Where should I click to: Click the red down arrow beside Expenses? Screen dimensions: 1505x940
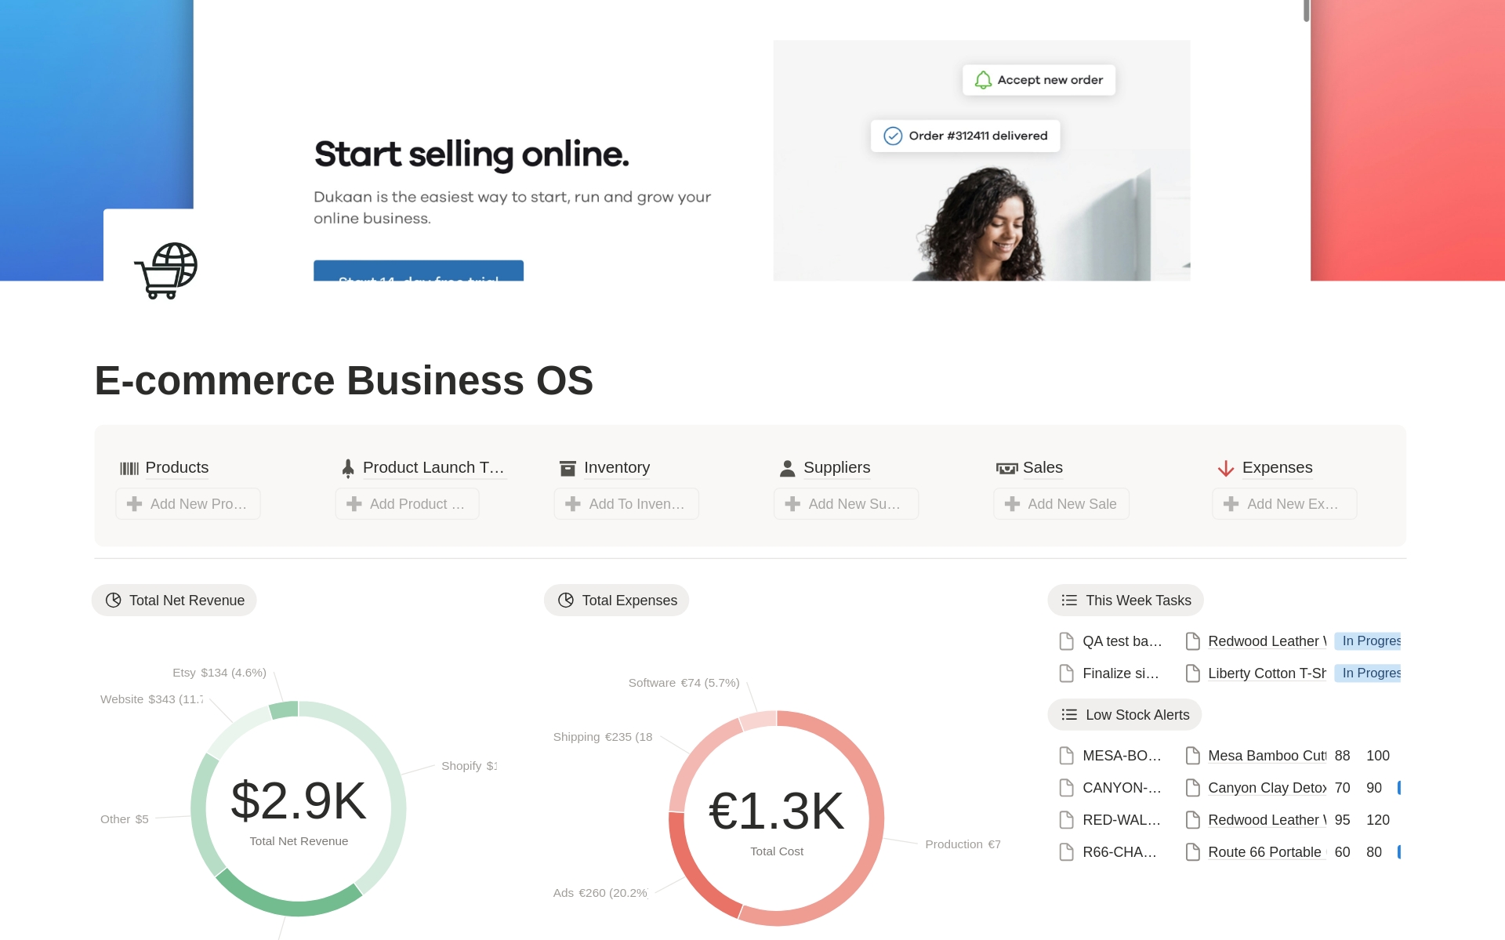pyautogui.click(x=1226, y=469)
